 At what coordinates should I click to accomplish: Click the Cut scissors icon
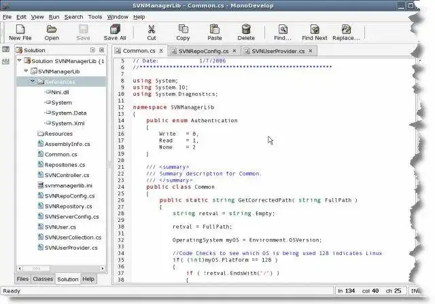pos(152,29)
